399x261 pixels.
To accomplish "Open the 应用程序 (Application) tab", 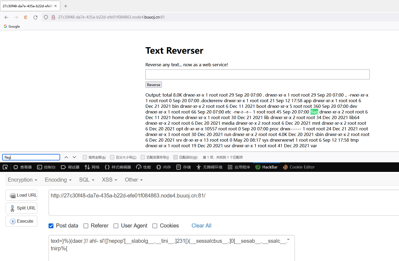I will [239, 167].
